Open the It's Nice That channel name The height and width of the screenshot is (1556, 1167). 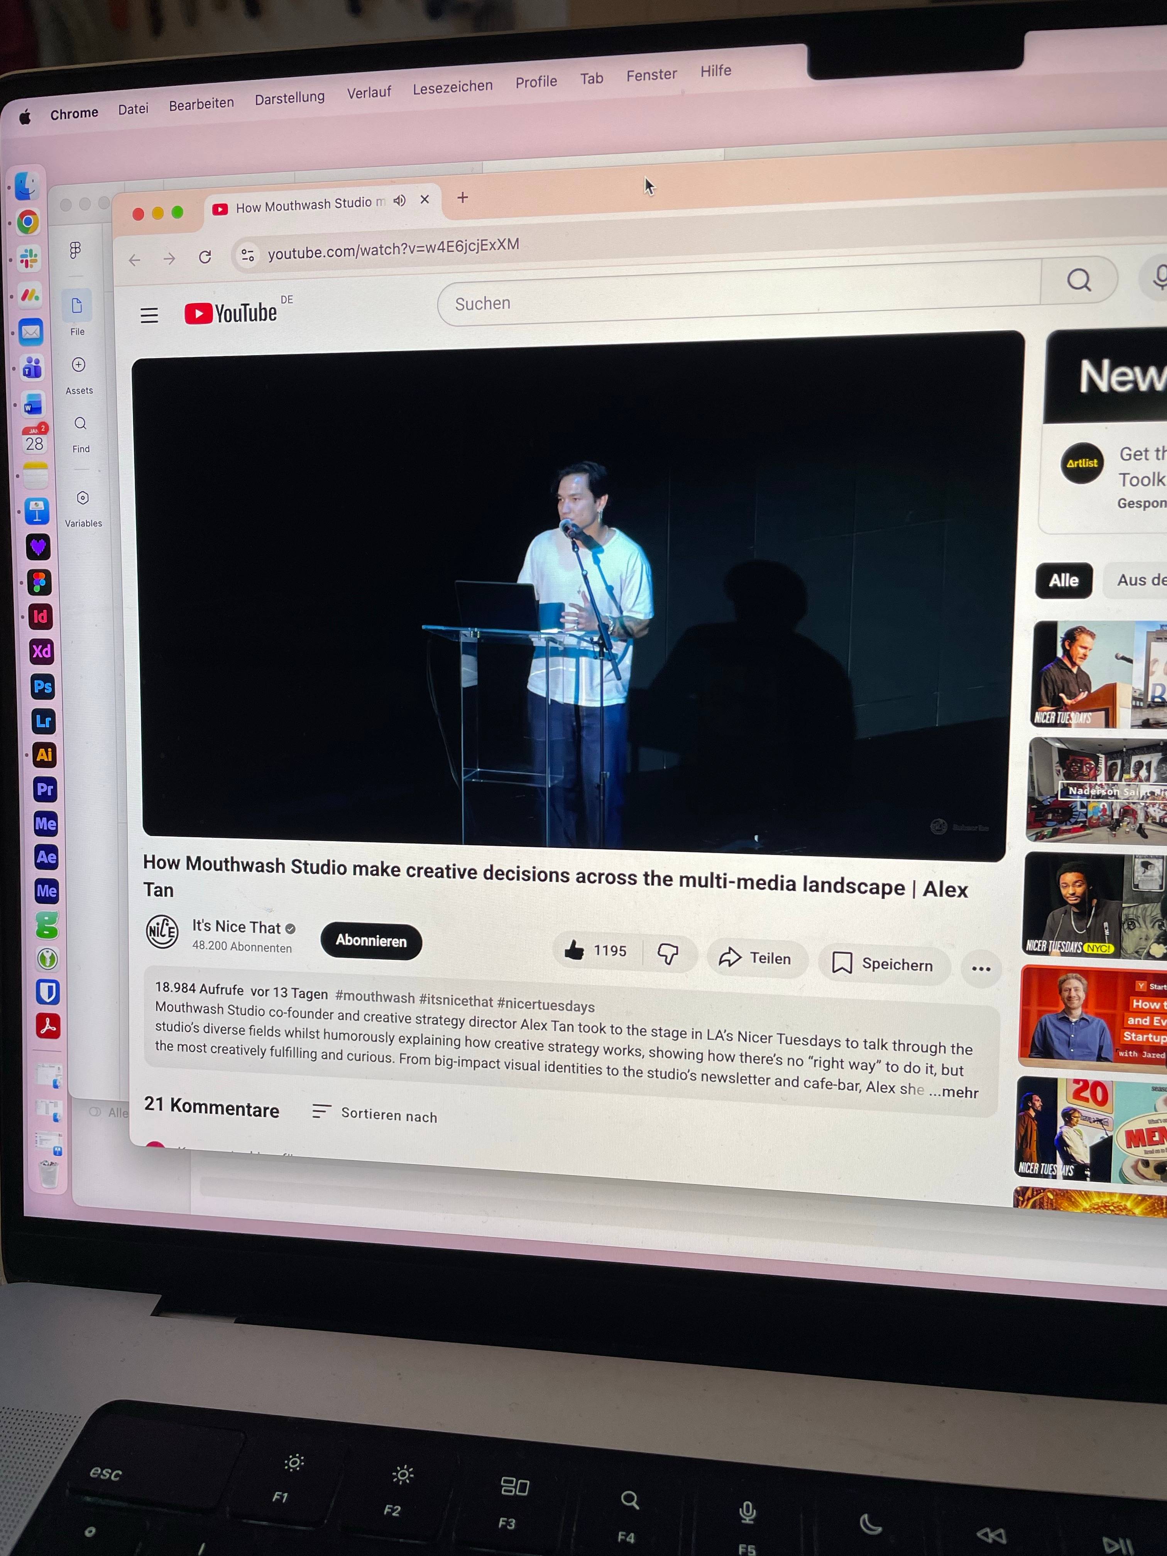click(x=236, y=927)
